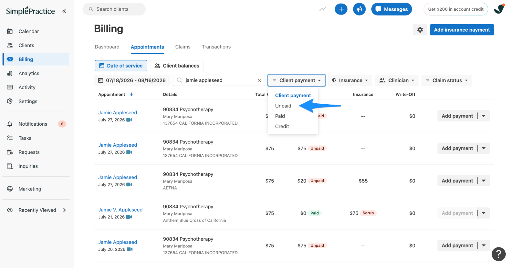
Task: Open announcements megaphone icon
Action: point(359,9)
